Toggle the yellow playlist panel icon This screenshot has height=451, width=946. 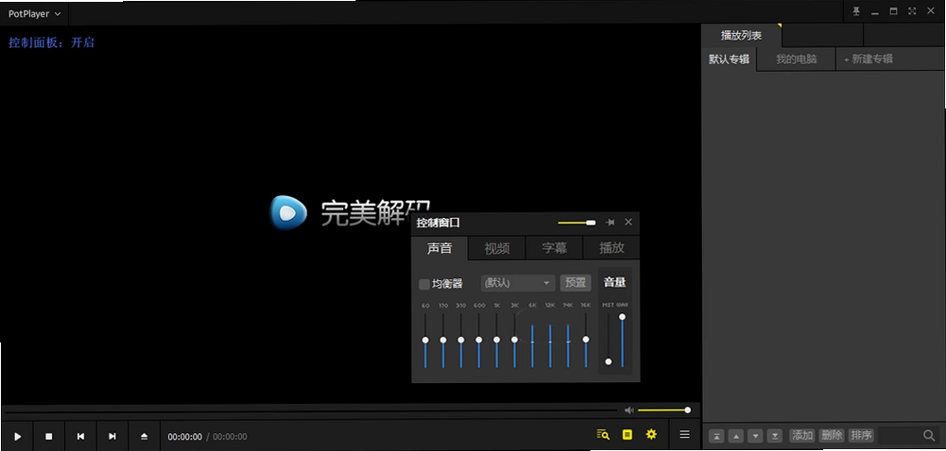[x=628, y=434]
